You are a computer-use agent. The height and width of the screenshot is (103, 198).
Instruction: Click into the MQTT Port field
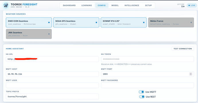[147, 74]
